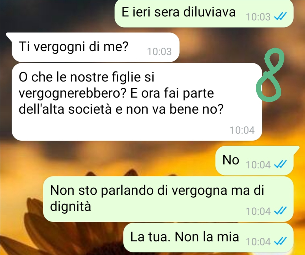Click the 10:04 timestamp on the long received message
305x255 pixels.
[x=242, y=130]
